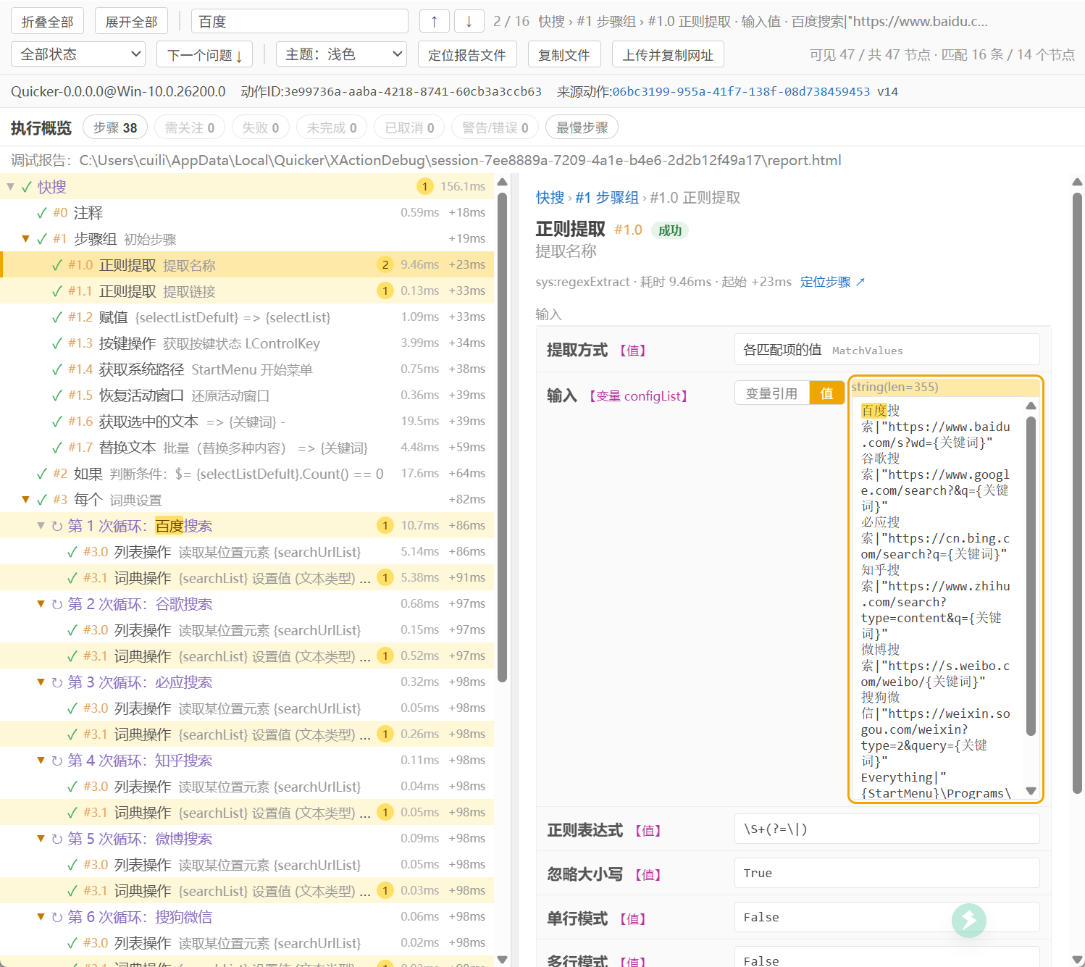The height and width of the screenshot is (967, 1085).
Task: Open the 定位步骤 link
Action: [x=832, y=282]
